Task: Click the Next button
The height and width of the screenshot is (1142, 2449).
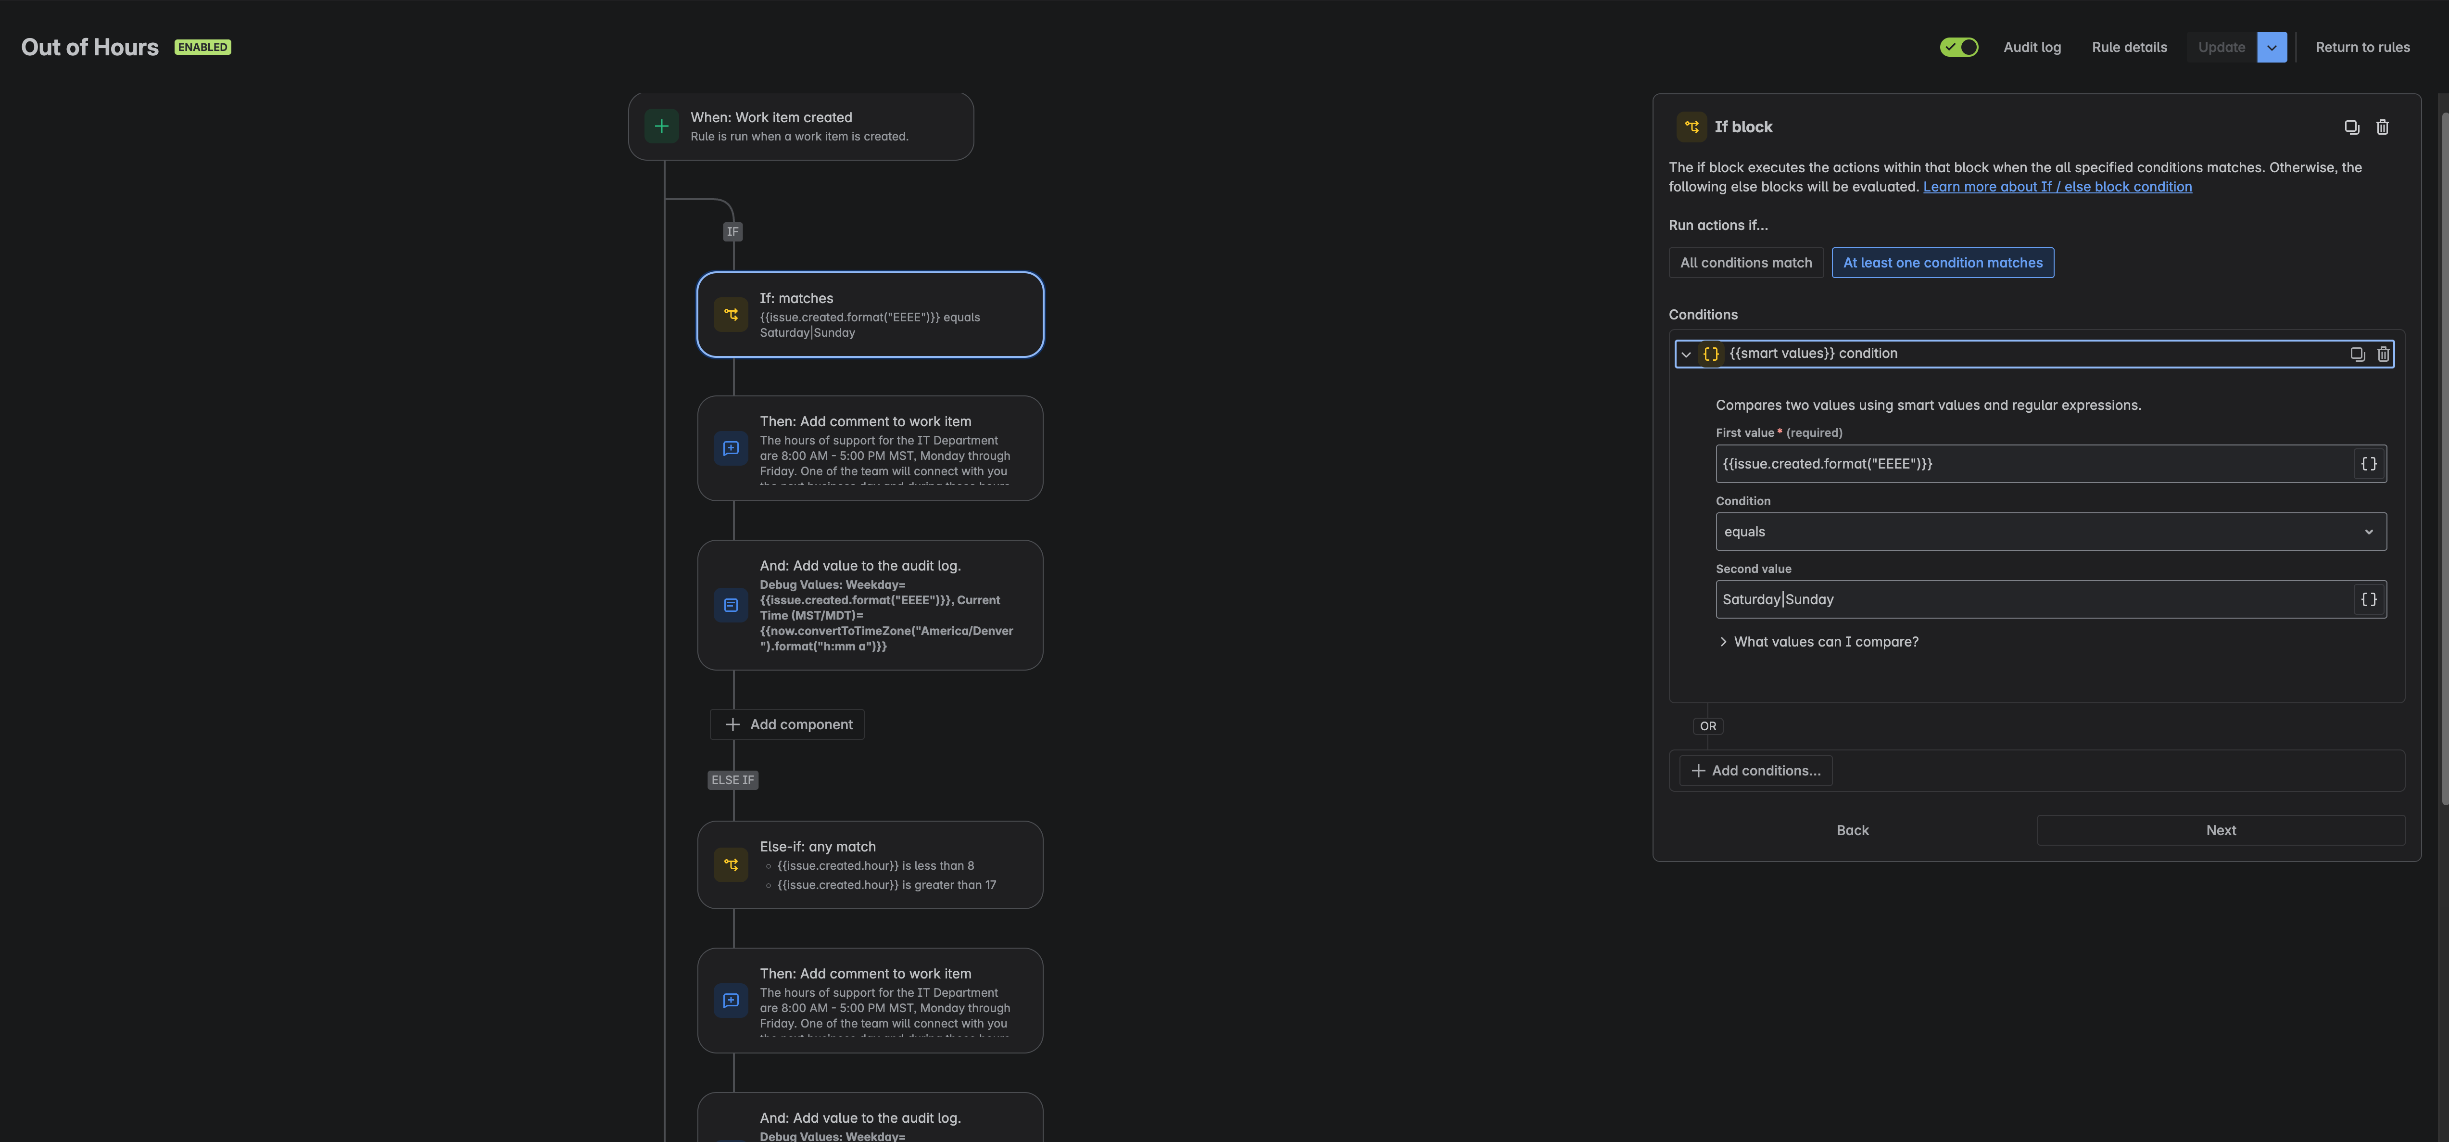Action: click(x=2221, y=831)
